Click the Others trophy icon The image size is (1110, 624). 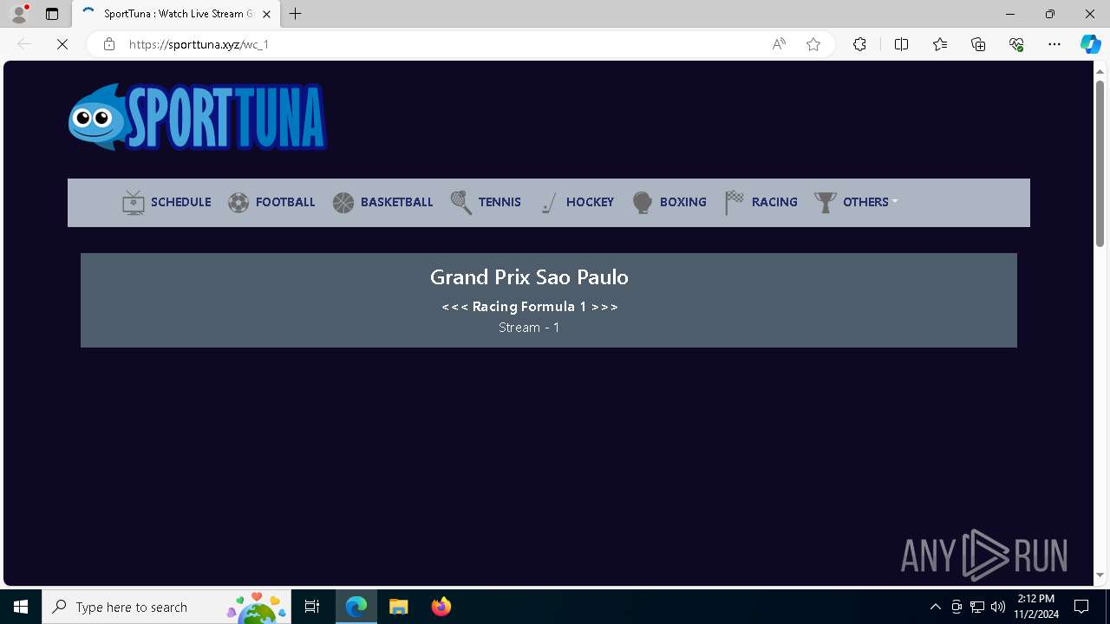[826, 203]
